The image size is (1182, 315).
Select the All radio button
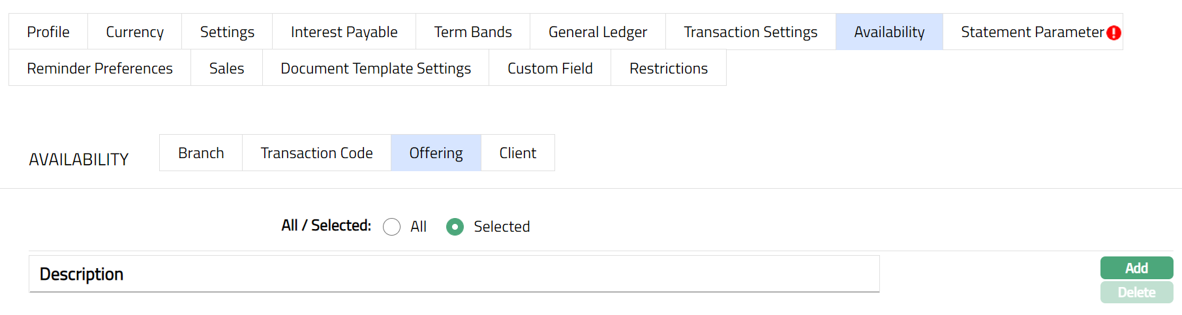pos(392,226)
